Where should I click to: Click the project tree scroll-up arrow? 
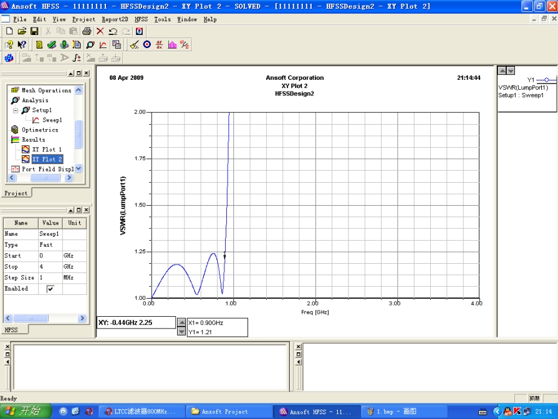click(79, 90)
